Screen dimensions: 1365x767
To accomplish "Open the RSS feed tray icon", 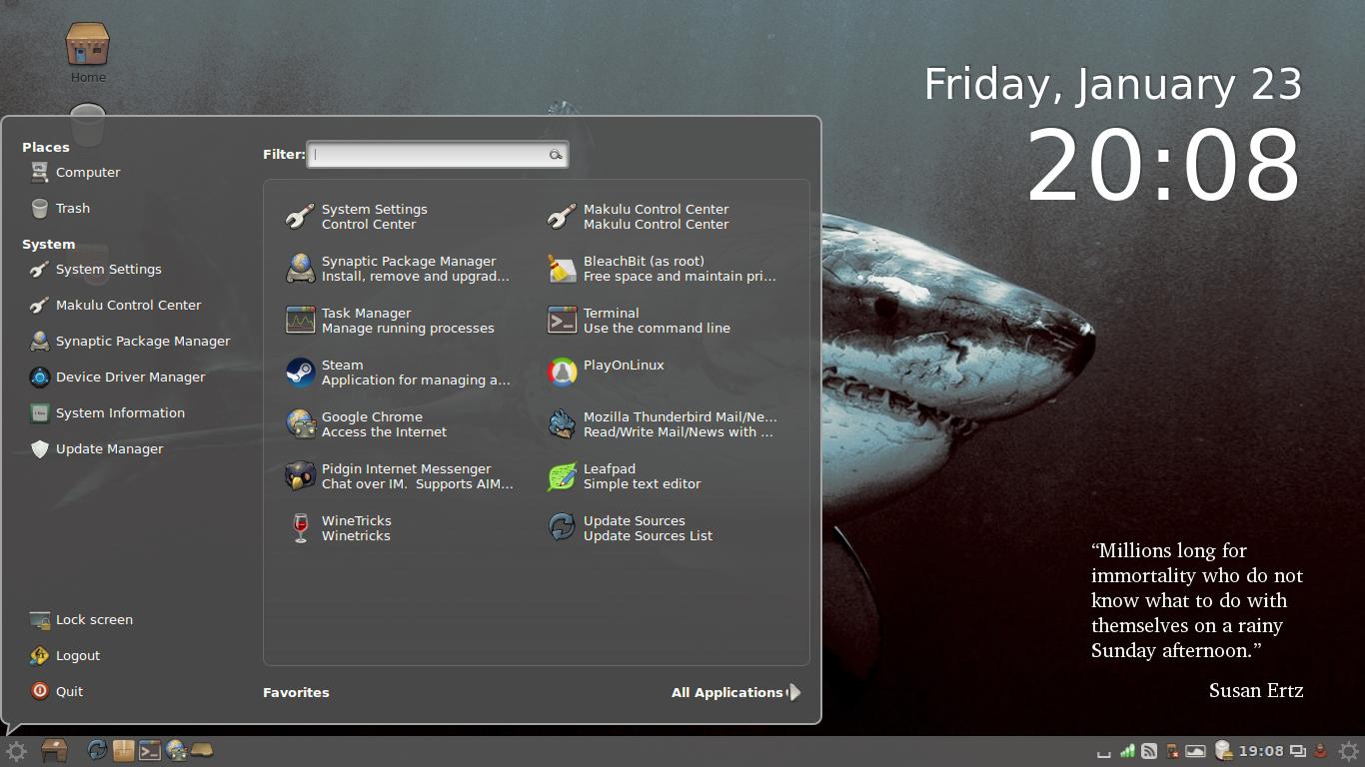I will [x=1150, y=751].
